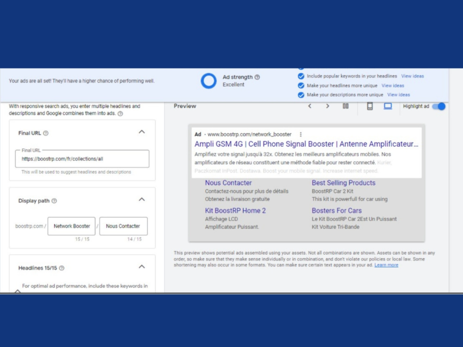The width and height of the screenshot is (463, 347).
Task: Click the 'Ad strength' label
Action: tap(238, 77)
